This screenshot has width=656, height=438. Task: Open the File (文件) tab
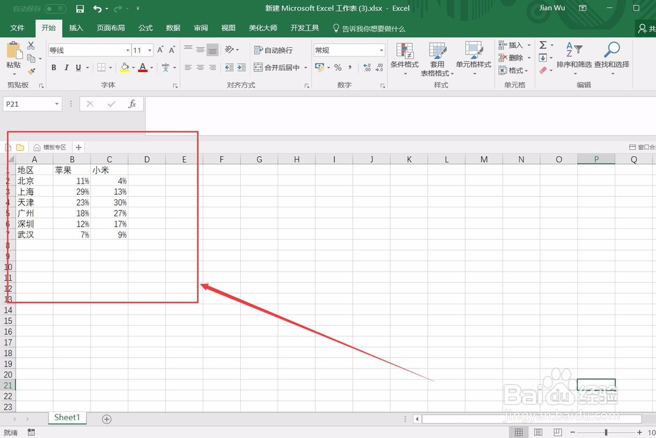[x=17, y=28]
